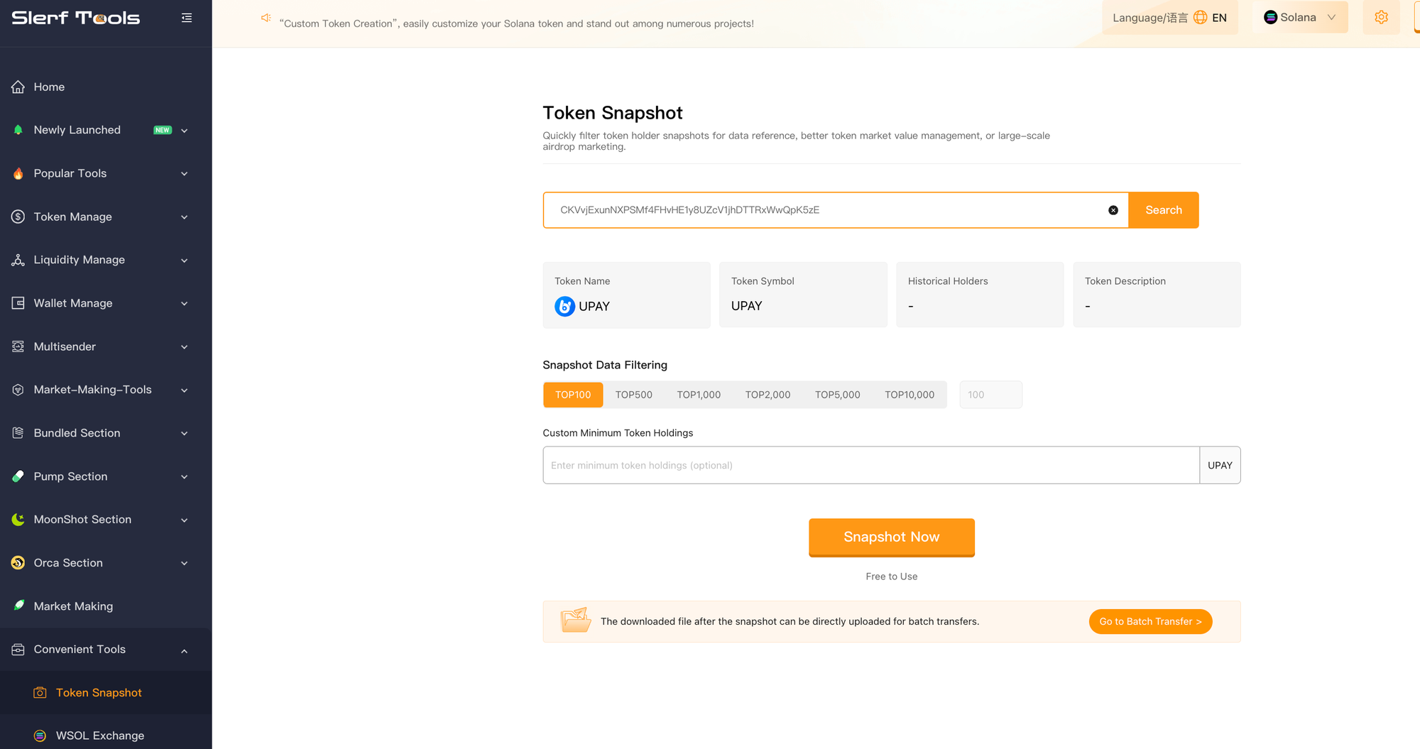Expand the Multisender section
The width and height of the screenshot is (1420, 749).
185,347
